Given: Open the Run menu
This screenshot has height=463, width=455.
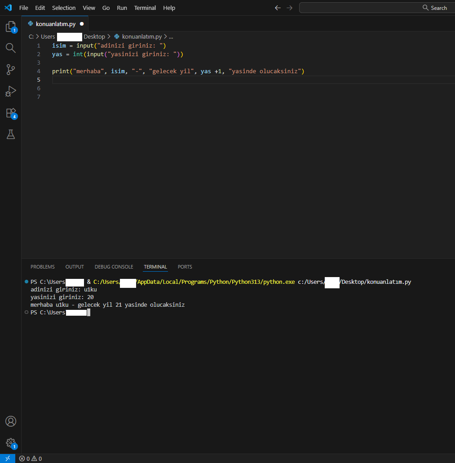Looking at the screenshot, I should coord(122,8).
